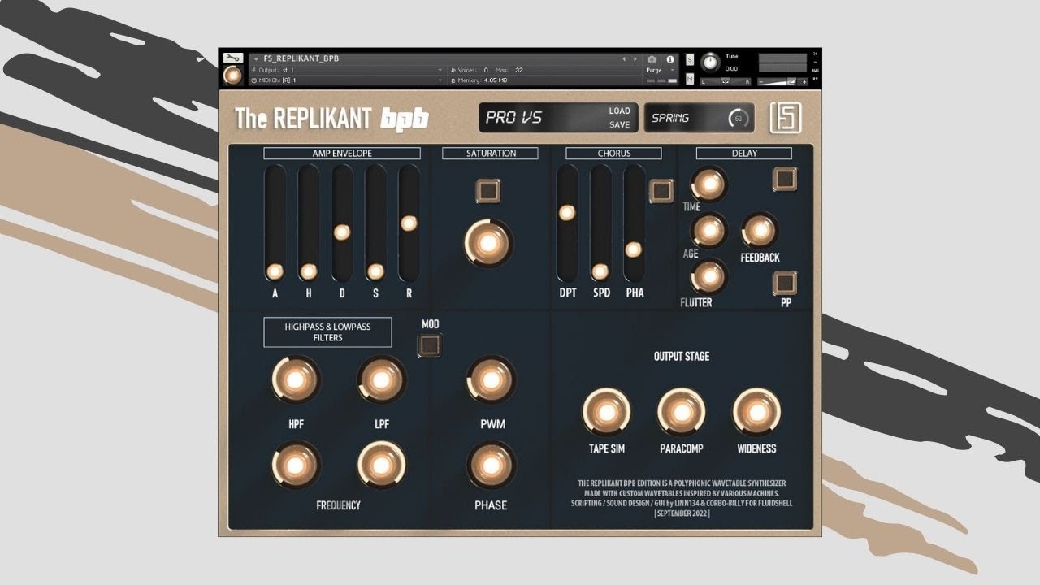Click the HPF knob
Screen dimensions: 1040x585
click(296, 379)
